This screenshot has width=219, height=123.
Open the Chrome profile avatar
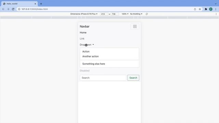211,9
